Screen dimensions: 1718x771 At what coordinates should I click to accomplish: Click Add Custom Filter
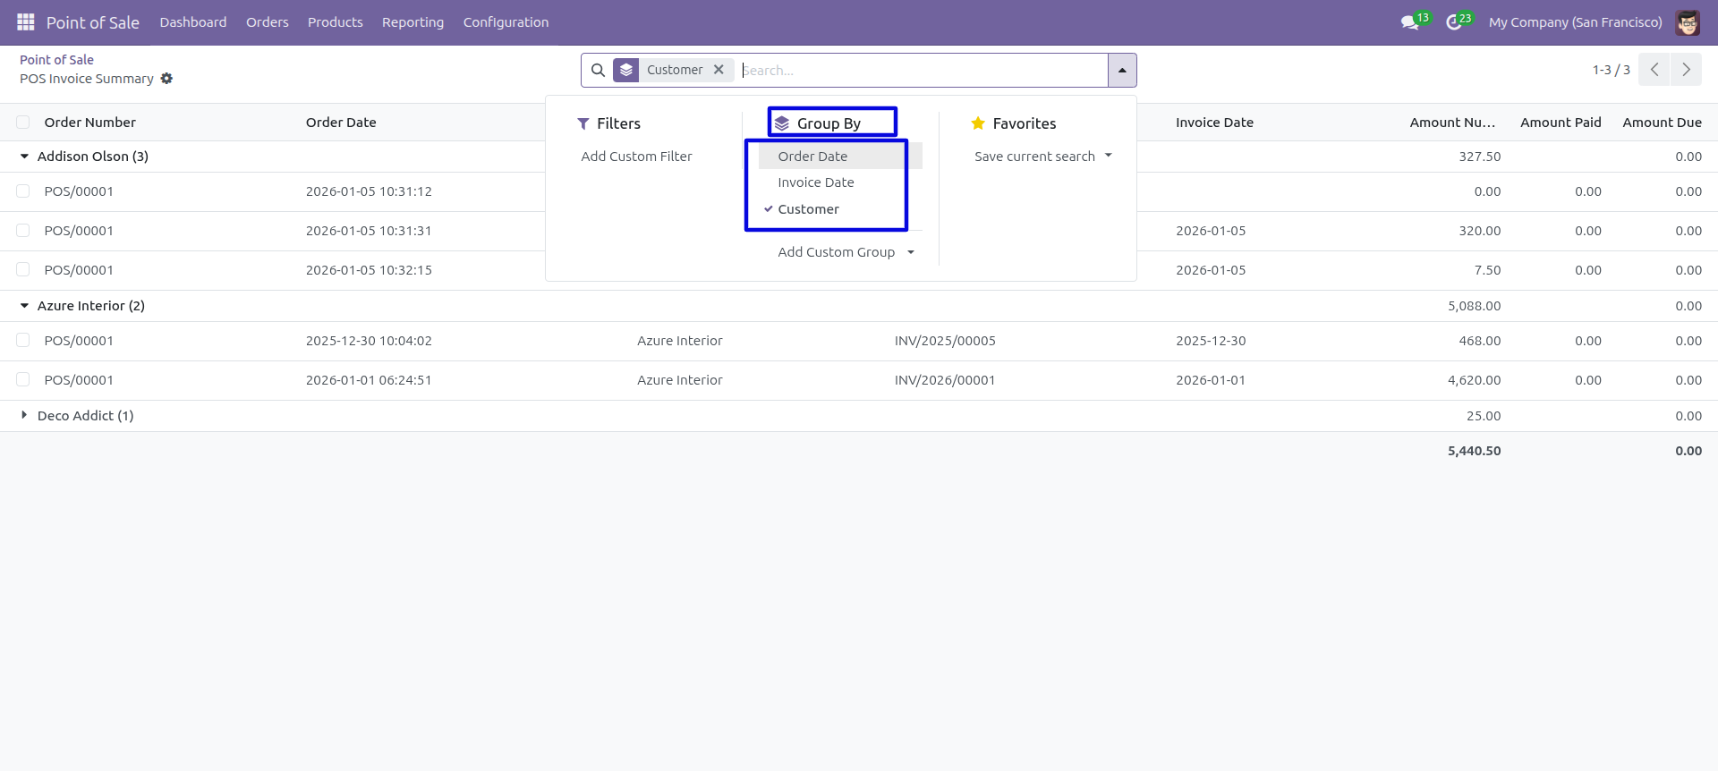coord(636,157)
